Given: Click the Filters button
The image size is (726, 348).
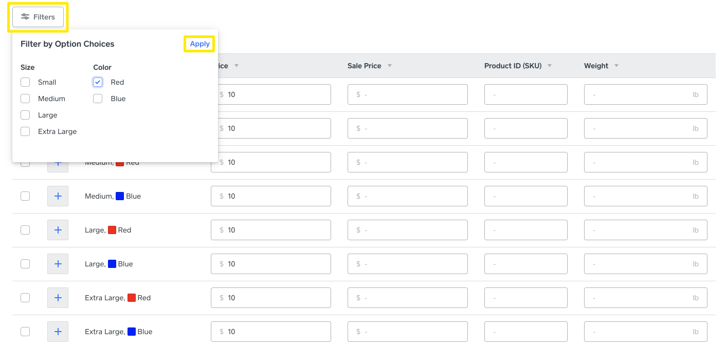Looking at the screenshot, I should 38,16.
